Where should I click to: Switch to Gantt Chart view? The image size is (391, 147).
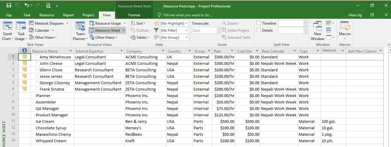pos(7,31)
